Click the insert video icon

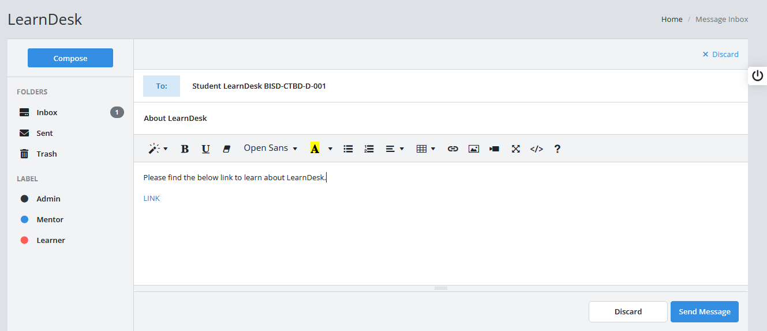[495, 149]
